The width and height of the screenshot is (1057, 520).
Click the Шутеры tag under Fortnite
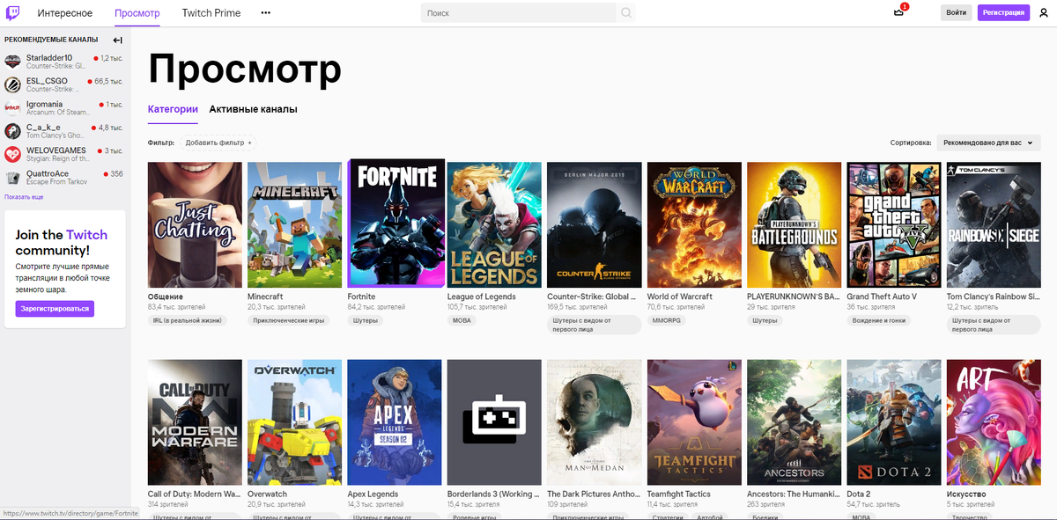(x=366, y=320)
